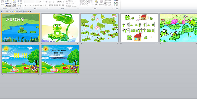The width and height of the screenshot is (197, 99).
Task: Click the Shape Effects (形状效果) button
Action: (108, 5)
